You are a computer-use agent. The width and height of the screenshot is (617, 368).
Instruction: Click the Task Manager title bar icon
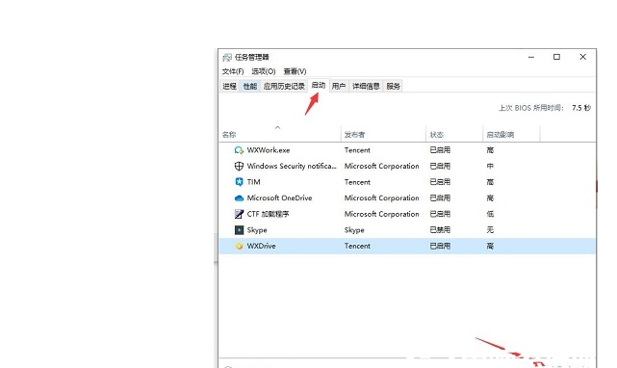(227, 58)
